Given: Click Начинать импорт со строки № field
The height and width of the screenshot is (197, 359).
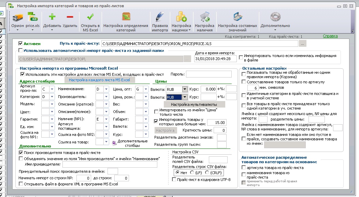Looking at the screenshot, I should point(84,178).
